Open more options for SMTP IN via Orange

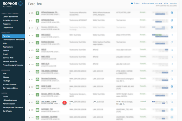(172, 102)
